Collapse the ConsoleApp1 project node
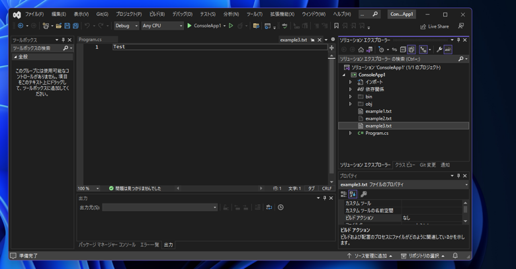This screenshot has height=269, width=516. point(344,75)
